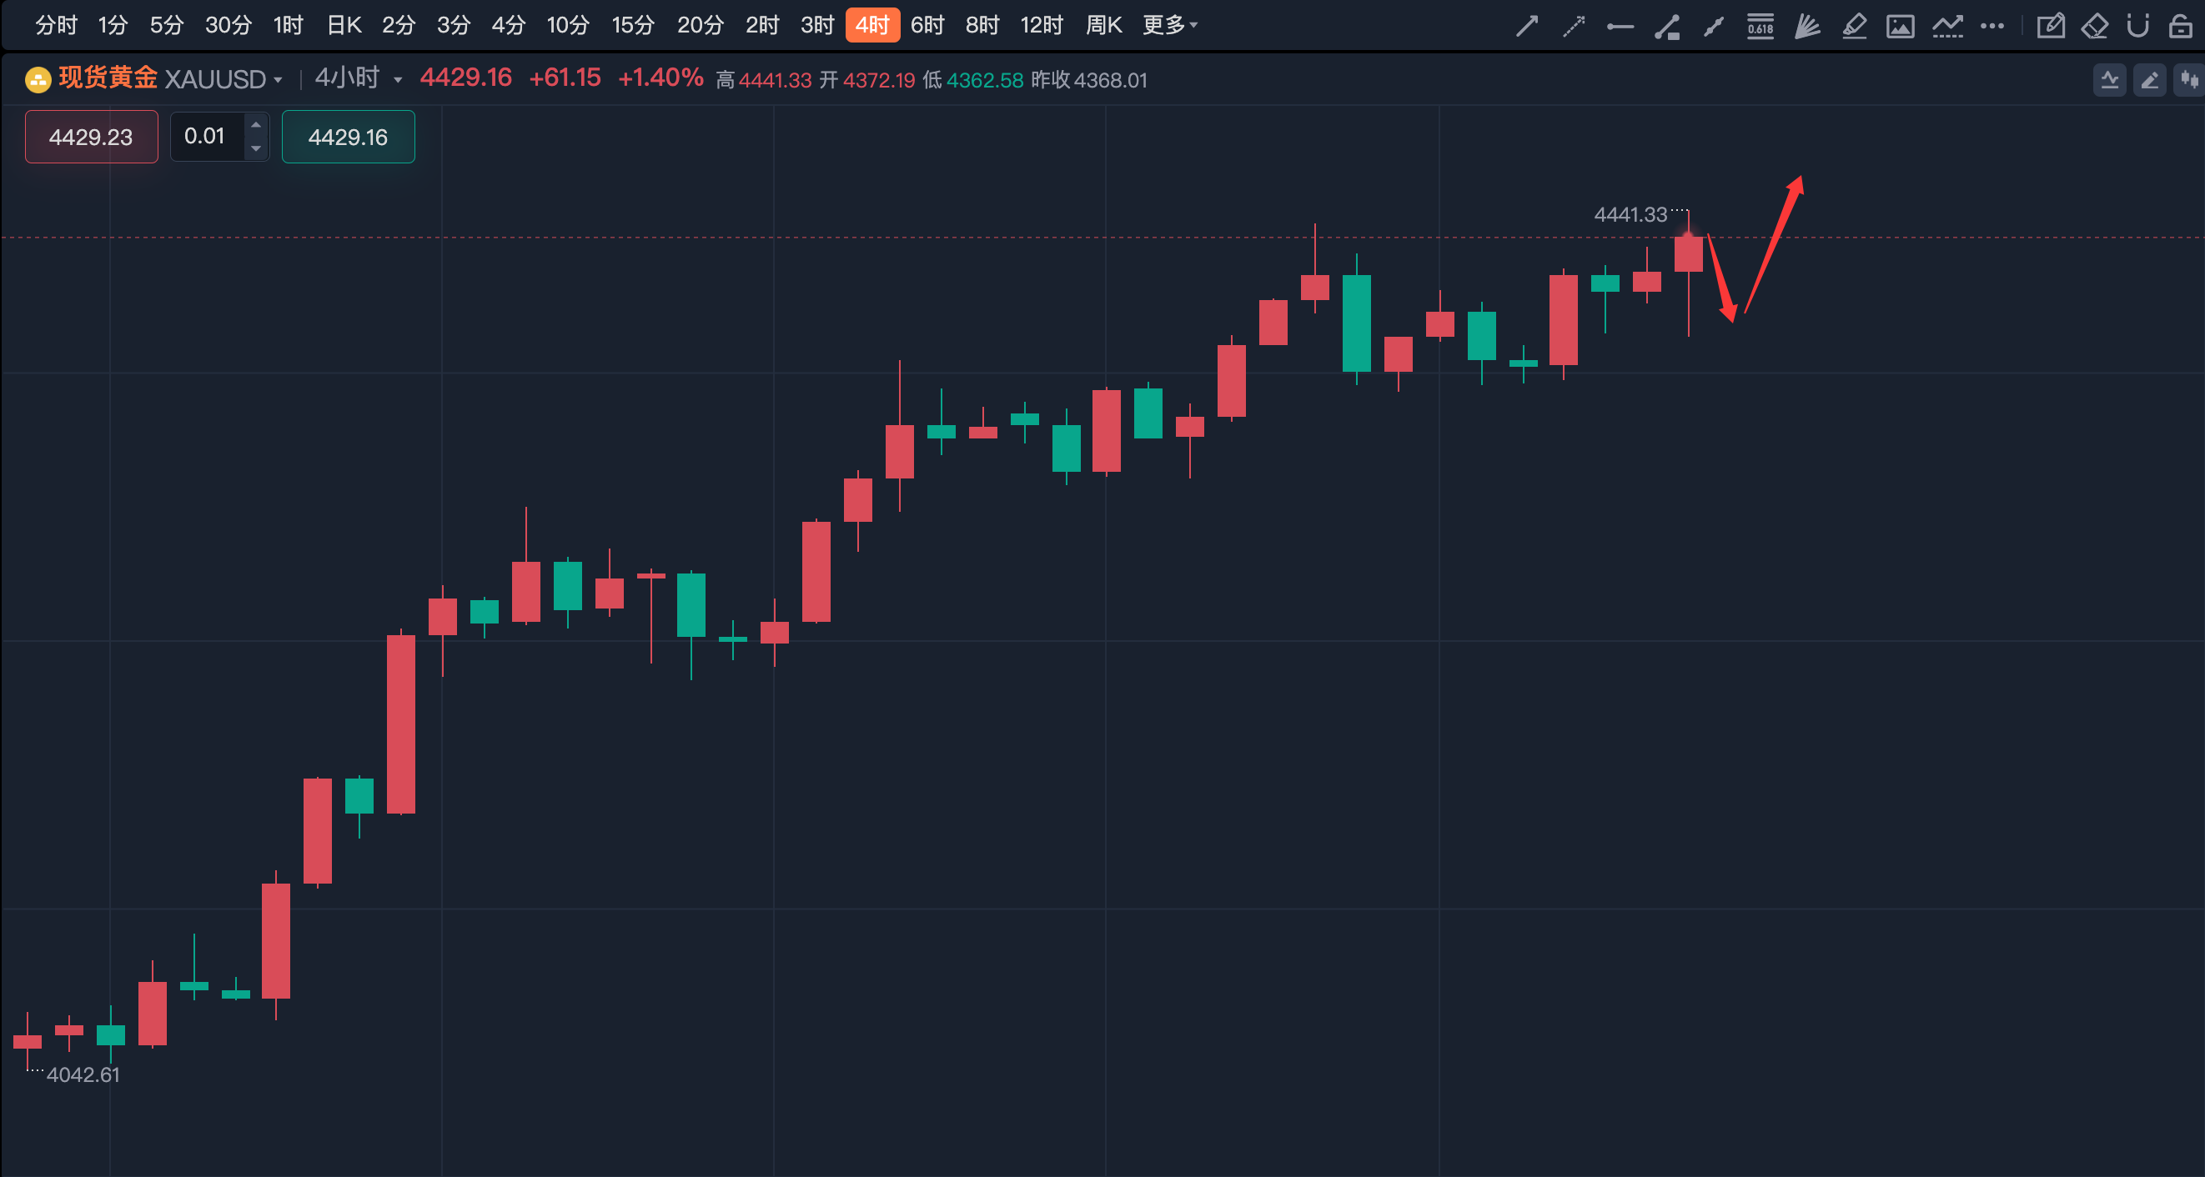The height and width of the screenshot is (1177, 2205).
Task: Select the solid arrow drawing tool
Action: coord(1527,27)
